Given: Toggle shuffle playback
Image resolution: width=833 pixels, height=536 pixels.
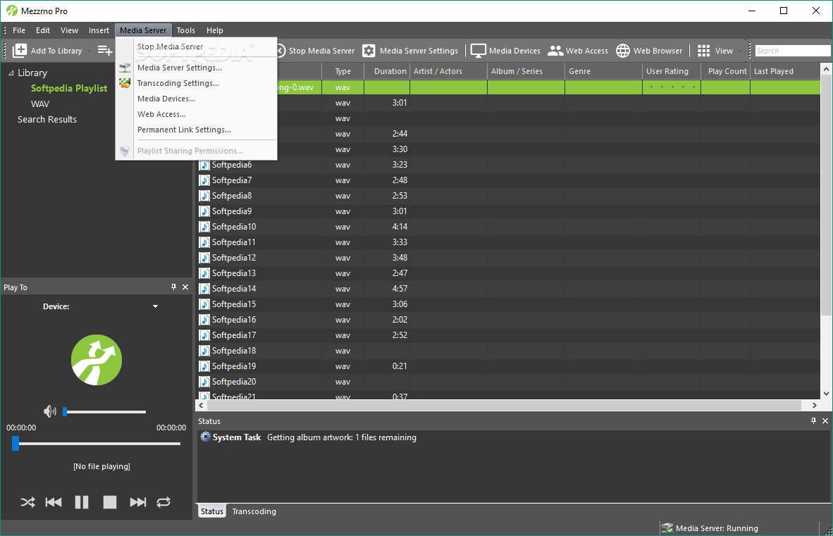Looking at the screenshot, I should pyautogui.click(x=27, y=502).
